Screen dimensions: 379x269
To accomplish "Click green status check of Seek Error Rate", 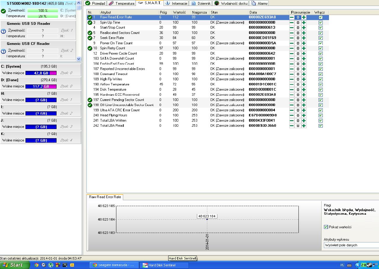I will (x=90, y=38).
